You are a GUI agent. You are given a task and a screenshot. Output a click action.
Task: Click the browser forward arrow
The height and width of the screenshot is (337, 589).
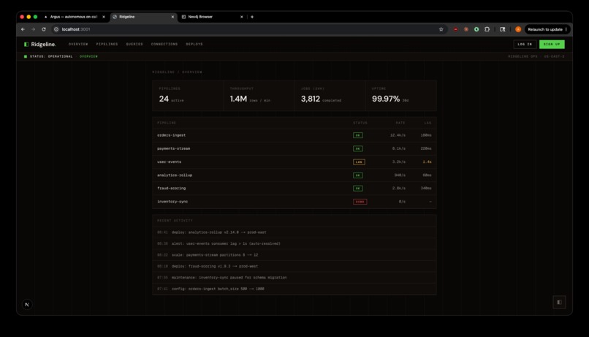34,29
